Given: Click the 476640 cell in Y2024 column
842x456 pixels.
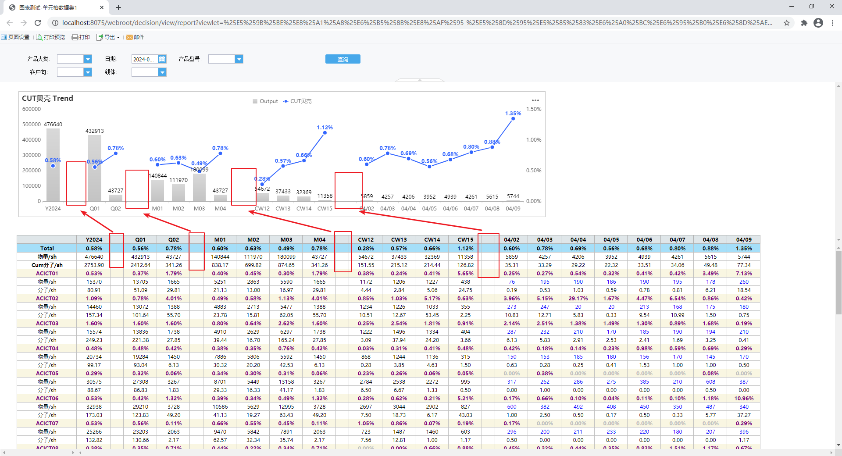Looking at the screenshot, I should tap(94, 256).
